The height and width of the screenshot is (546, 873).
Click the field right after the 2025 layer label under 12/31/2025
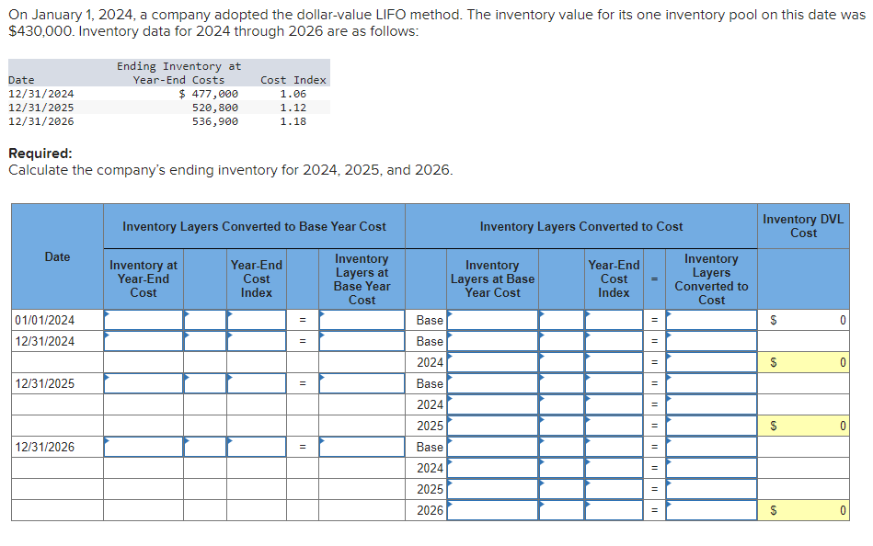pos(493,426)
